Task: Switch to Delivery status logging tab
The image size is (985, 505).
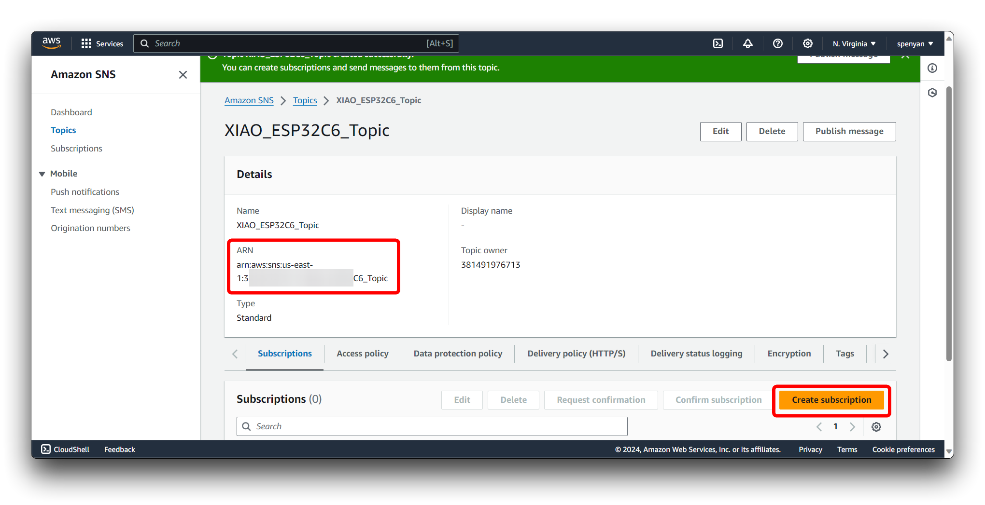Action: pos(696,354)
